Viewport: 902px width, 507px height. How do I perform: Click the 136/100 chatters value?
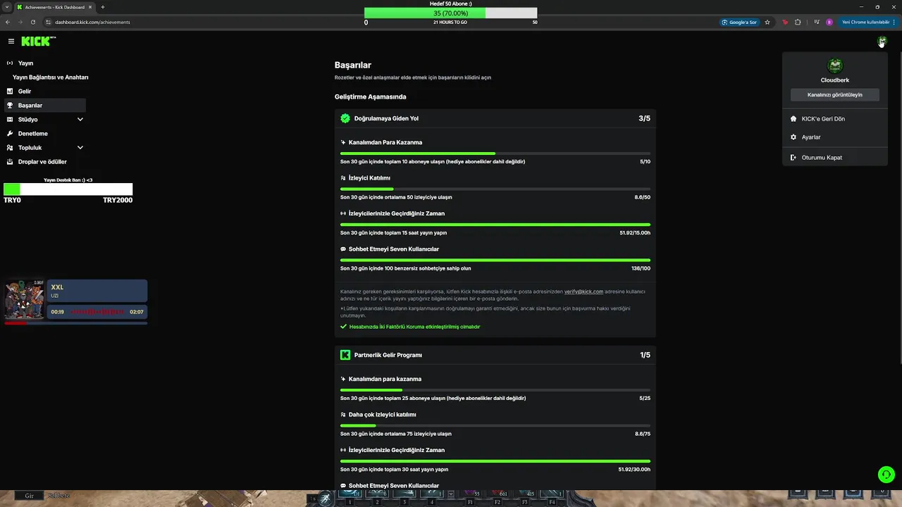pyautogui.click(x=641, y=268)
